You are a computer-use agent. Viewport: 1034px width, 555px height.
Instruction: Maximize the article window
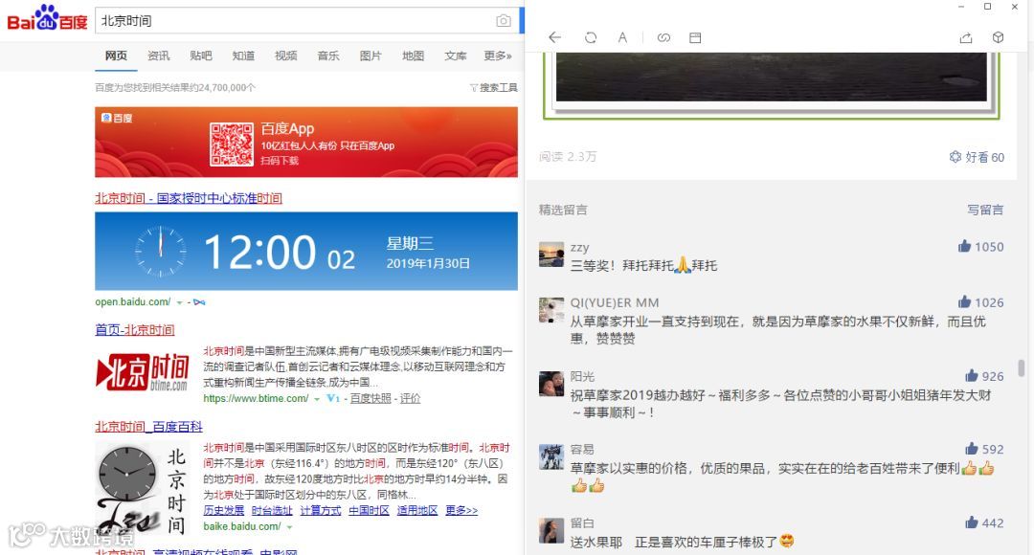click(x=987, y=7)
